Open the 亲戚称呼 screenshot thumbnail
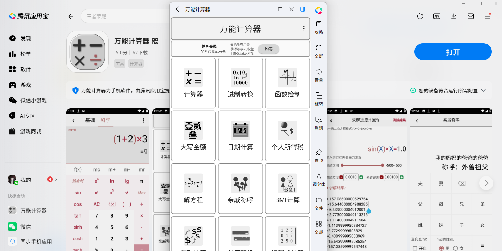Image resolution: width=502 pixels, height=251 pixels. [x=451, y=180]
